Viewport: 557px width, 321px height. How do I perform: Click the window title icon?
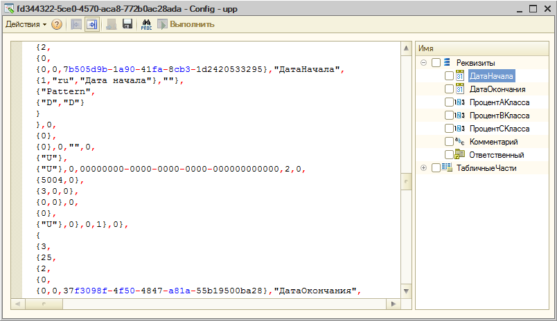[9, 8]
